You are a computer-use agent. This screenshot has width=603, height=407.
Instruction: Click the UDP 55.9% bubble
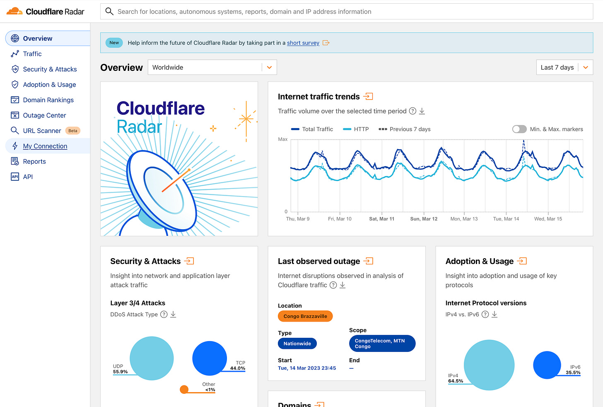point(152,359)
